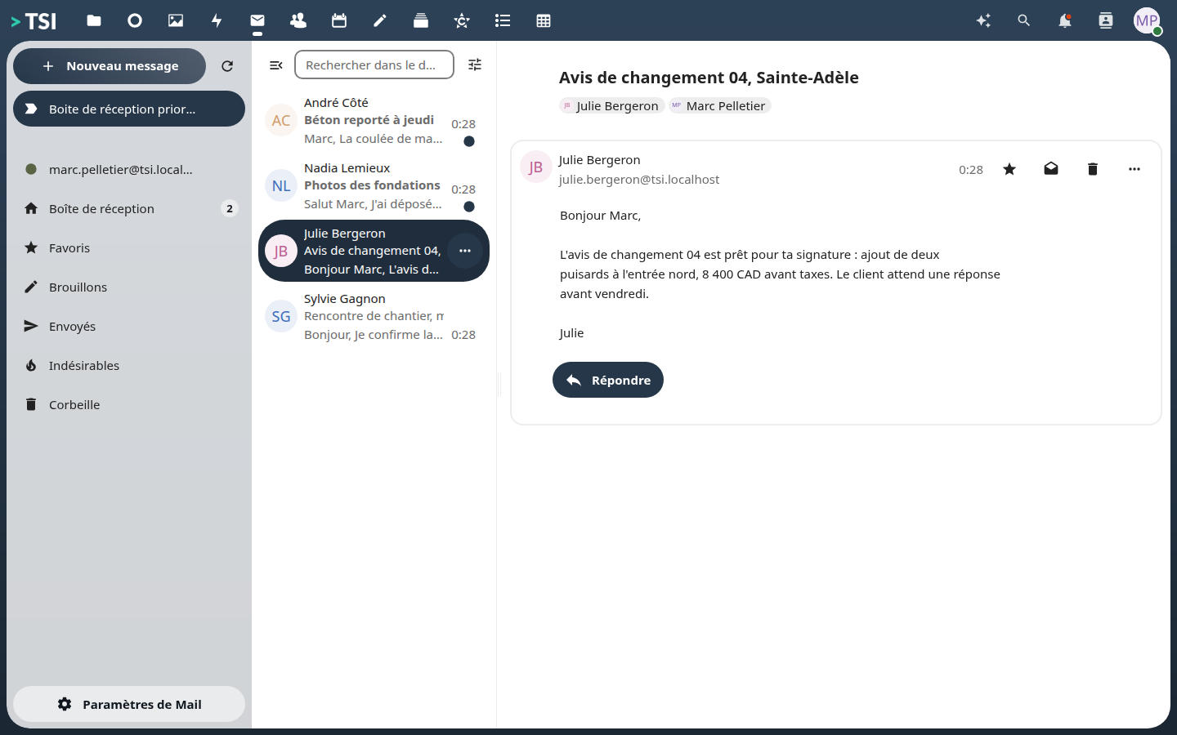Image resolution: width=1177 pixels, height=735 pixels.
Task: Delete message with trash icon
Action: pyautogui.click(x=1093, y=169)
